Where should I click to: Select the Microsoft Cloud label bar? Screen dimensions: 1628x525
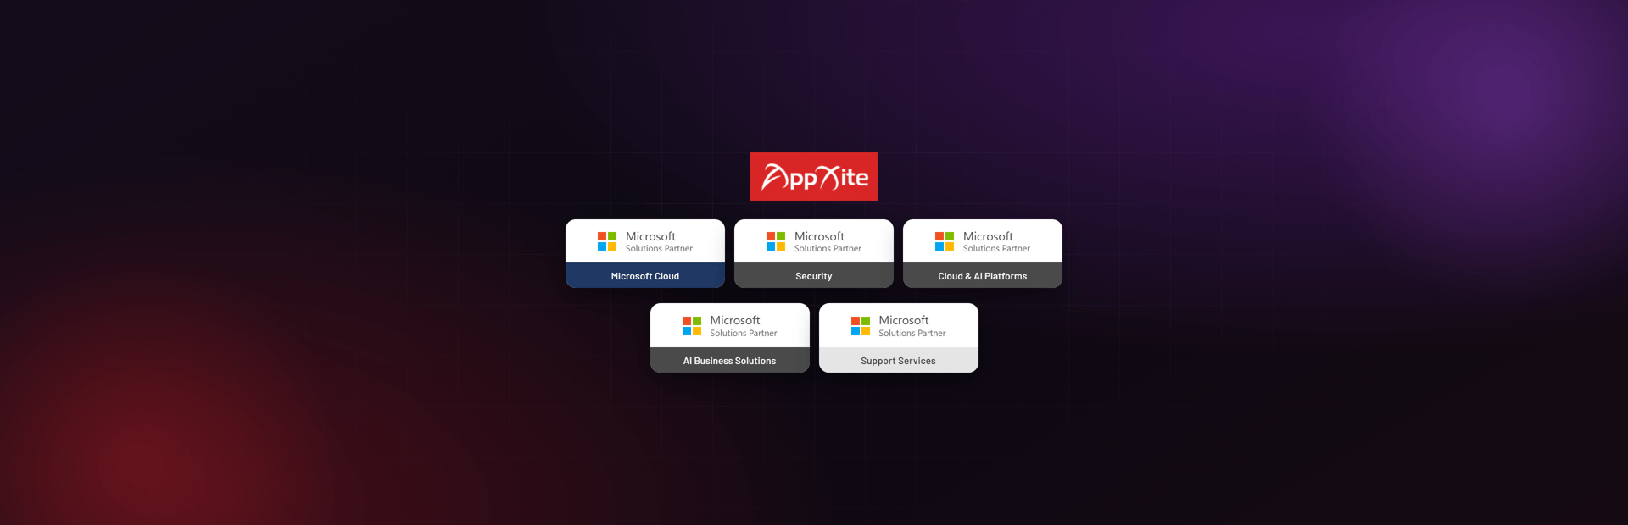pyautogui.click(x=645, y=275)
